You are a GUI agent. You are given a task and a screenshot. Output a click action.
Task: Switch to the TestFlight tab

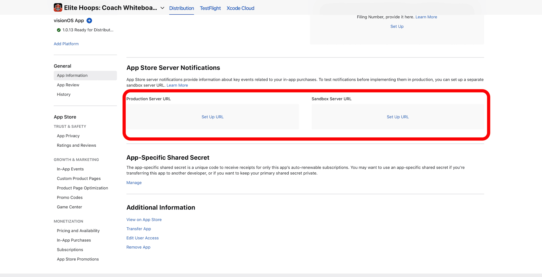pos(210,8)
